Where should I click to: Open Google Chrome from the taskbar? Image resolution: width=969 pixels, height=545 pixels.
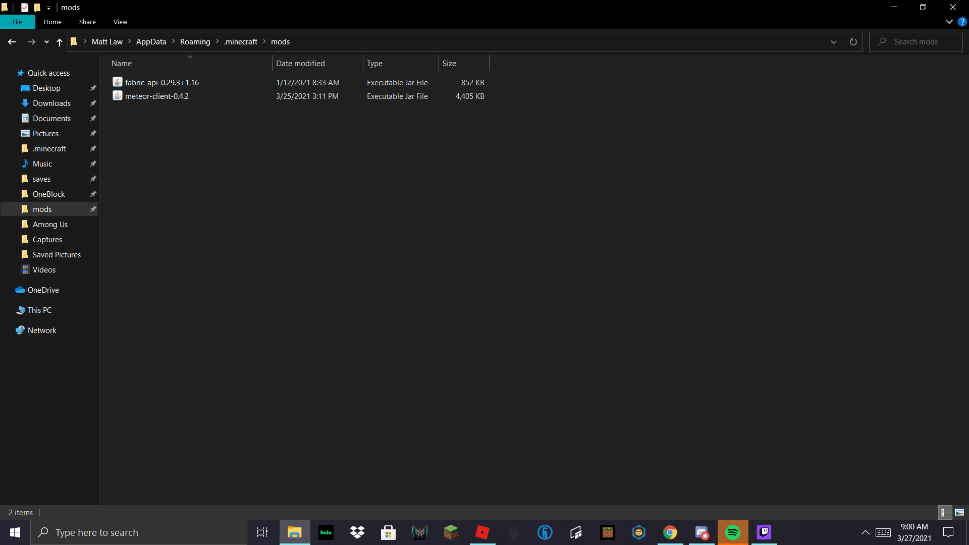[x=670, y=532]
